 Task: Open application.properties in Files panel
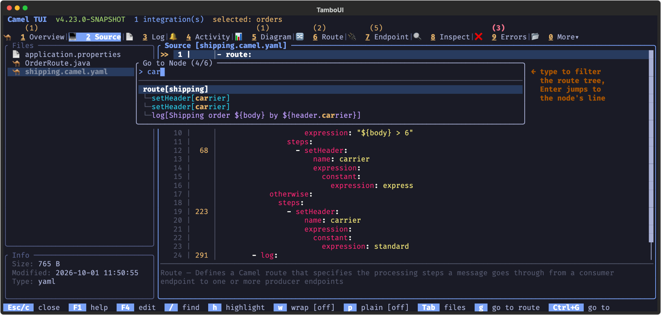73,55
